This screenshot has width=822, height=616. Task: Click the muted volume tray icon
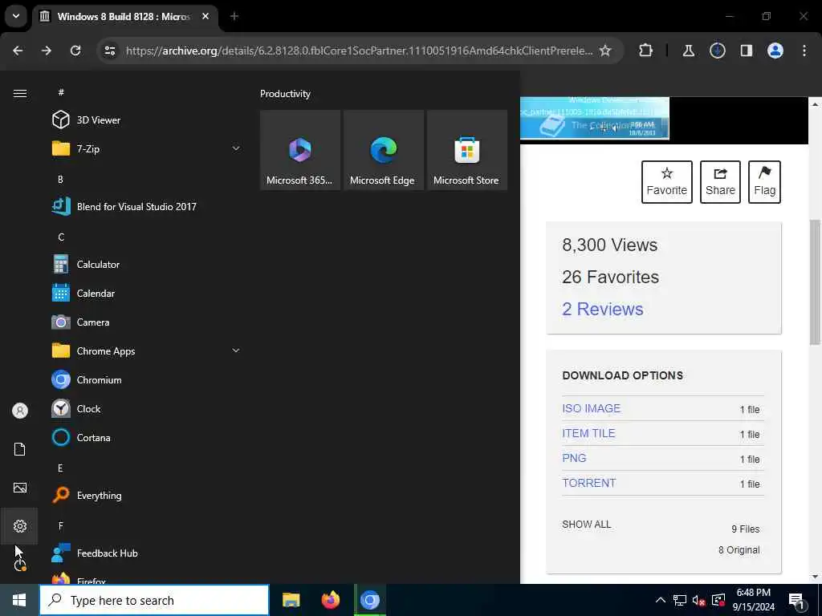[x=699, y=600]
